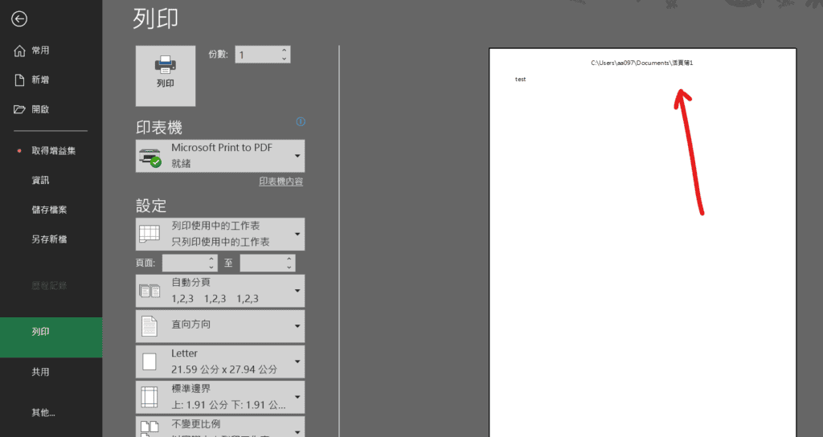Open the 直向方向 orientation dropdown
Viewport: 823px width, 437px height.
[220, 326]
